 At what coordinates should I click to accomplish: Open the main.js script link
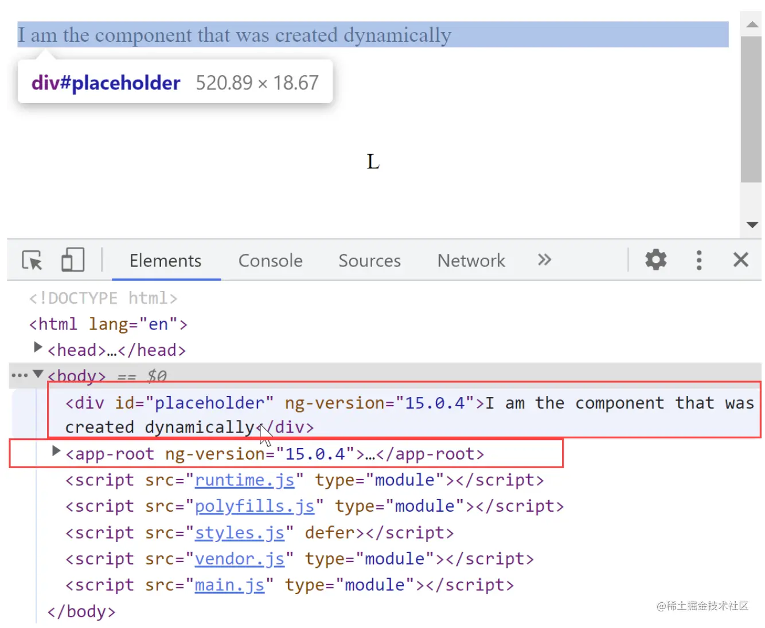(230, 586)
